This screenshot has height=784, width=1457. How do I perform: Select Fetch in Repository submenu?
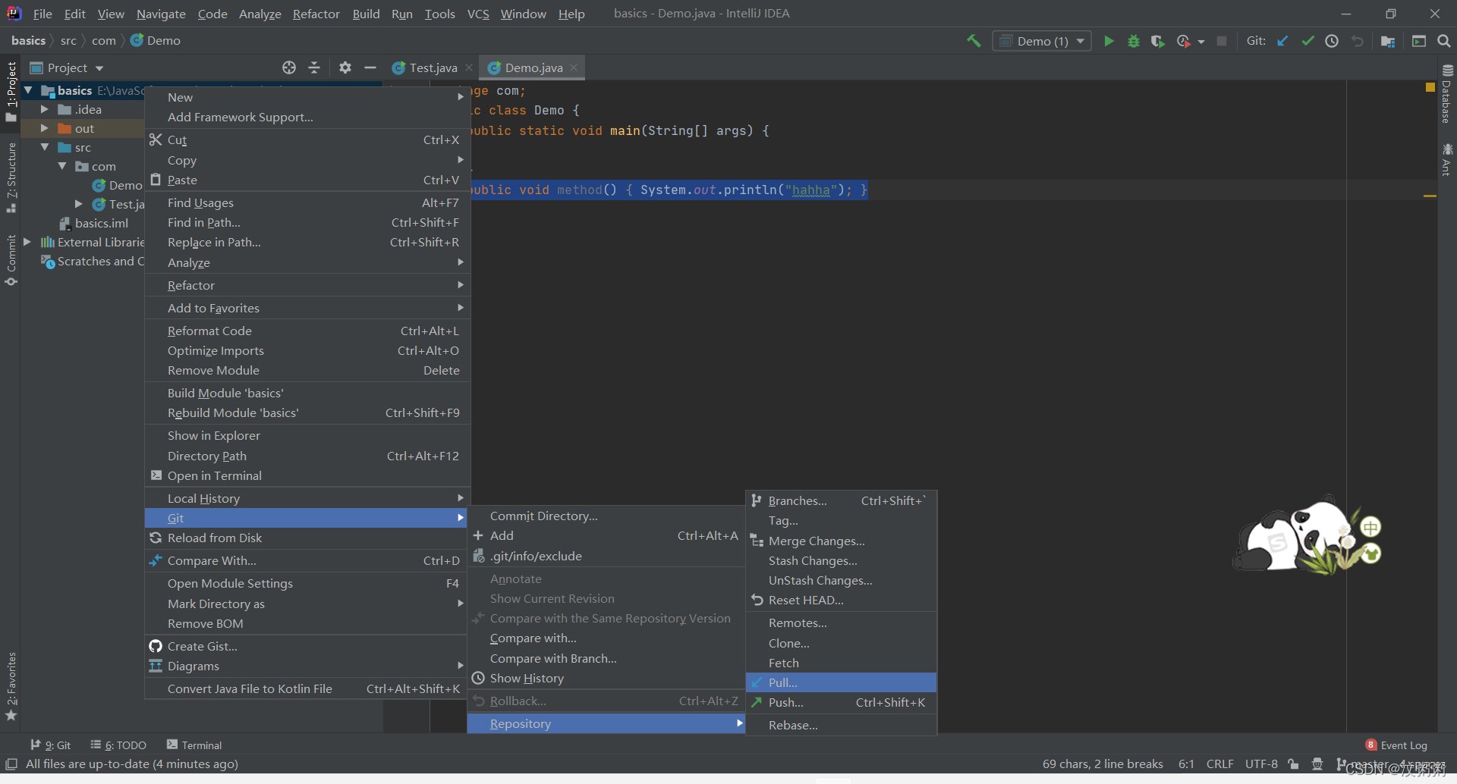click(841, 663)
